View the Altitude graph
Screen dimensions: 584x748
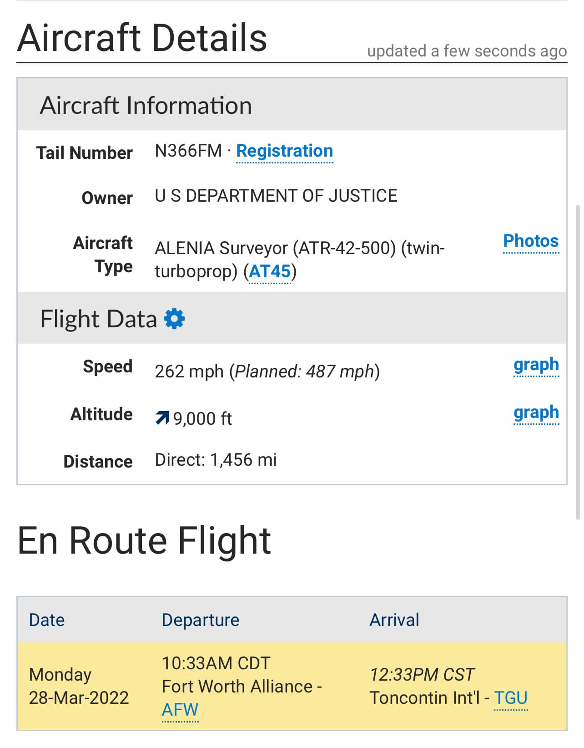click(536, 412)
